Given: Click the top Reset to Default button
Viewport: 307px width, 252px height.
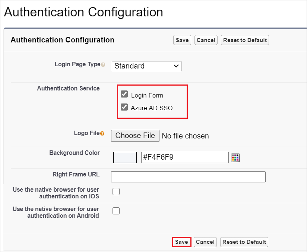Looking at the screenshot, I should click(245, 40).
